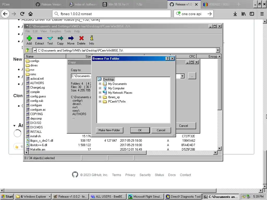Screen dimensions: 267x200
Task: Switch to the Win 98 SE browser tab
Action: click(117, 4)
